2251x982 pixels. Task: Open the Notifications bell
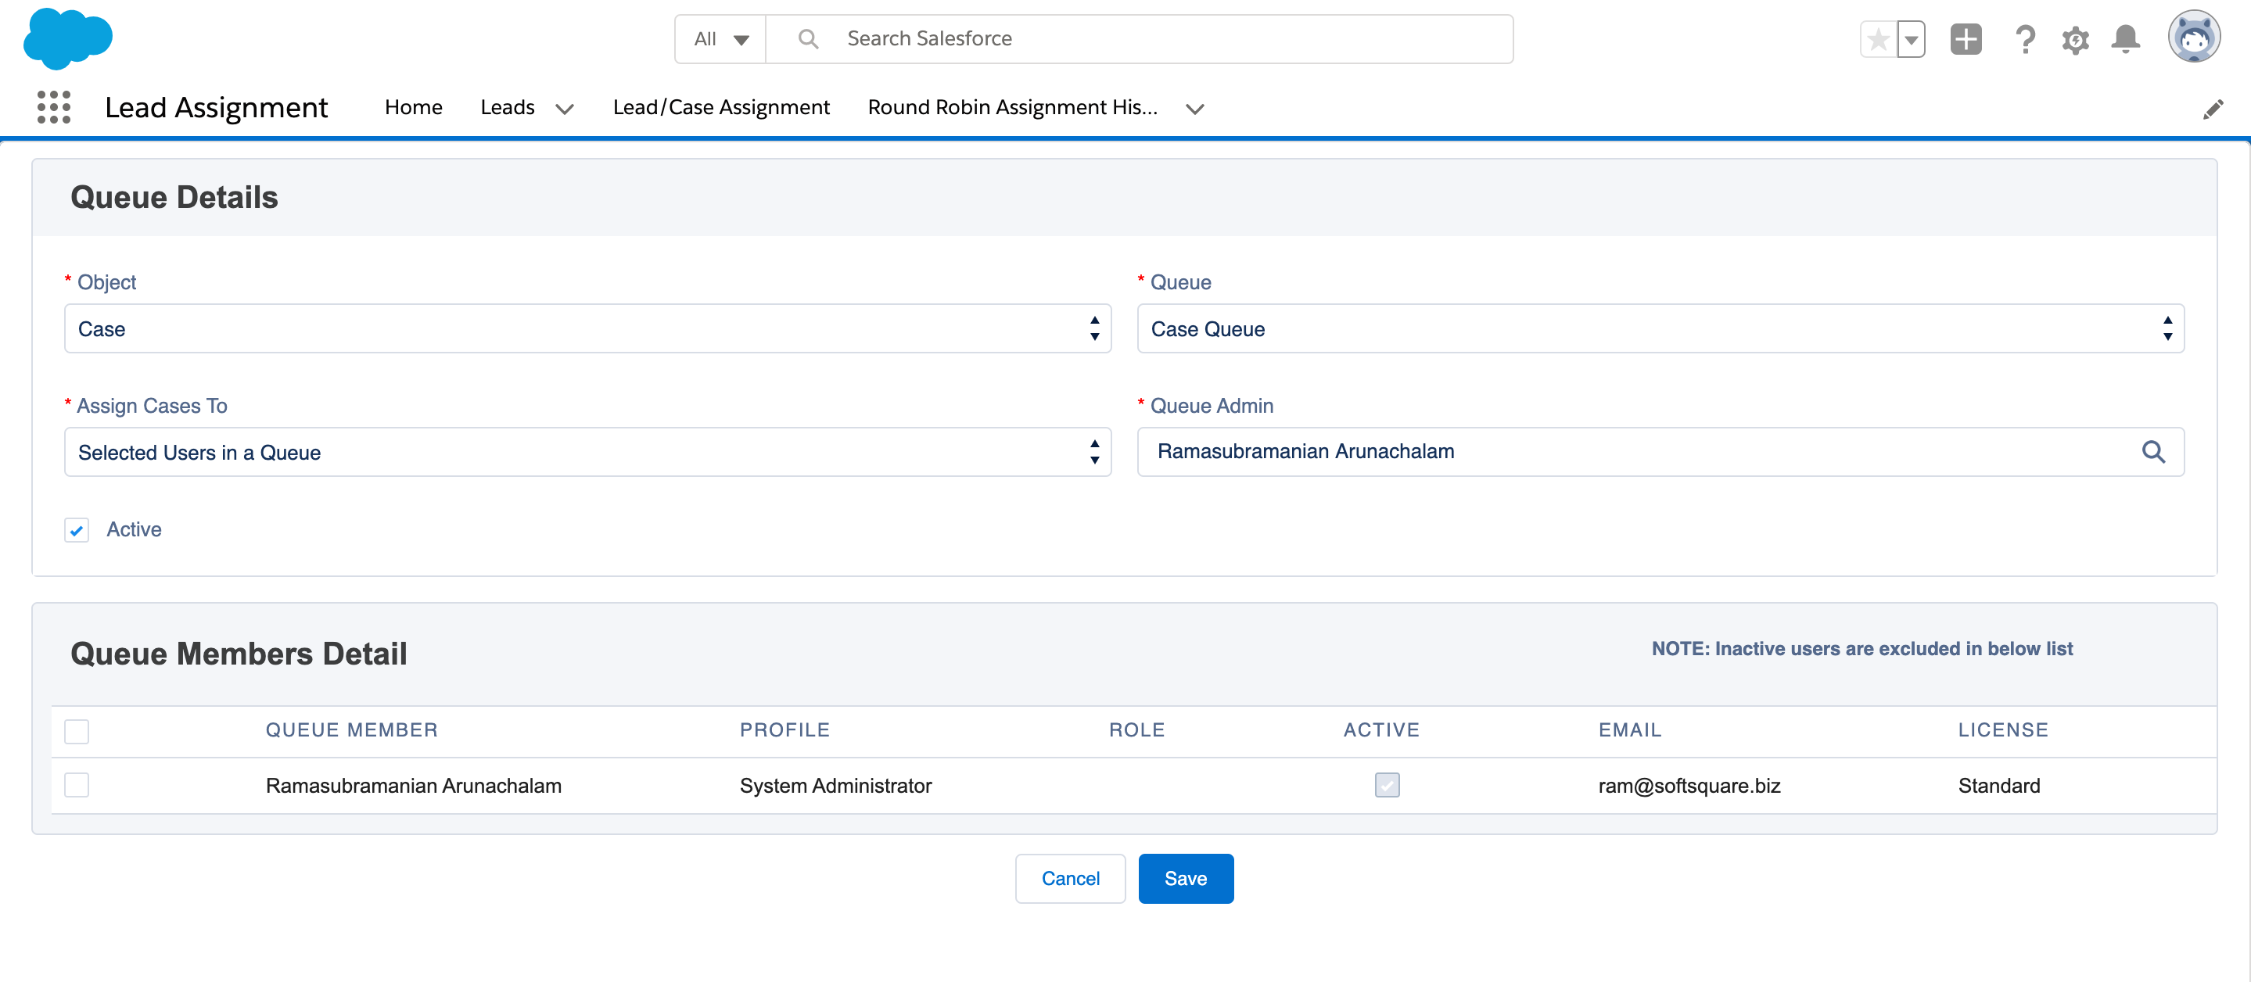(x=2125, y=39)
